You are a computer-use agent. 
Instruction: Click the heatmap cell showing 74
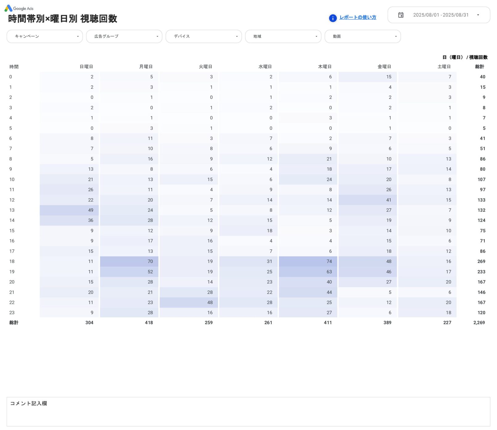[x=308, y=261]
